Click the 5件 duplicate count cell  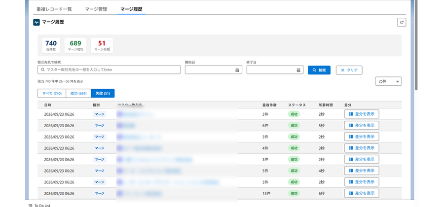pyautogui.click(x=265, y=171)
